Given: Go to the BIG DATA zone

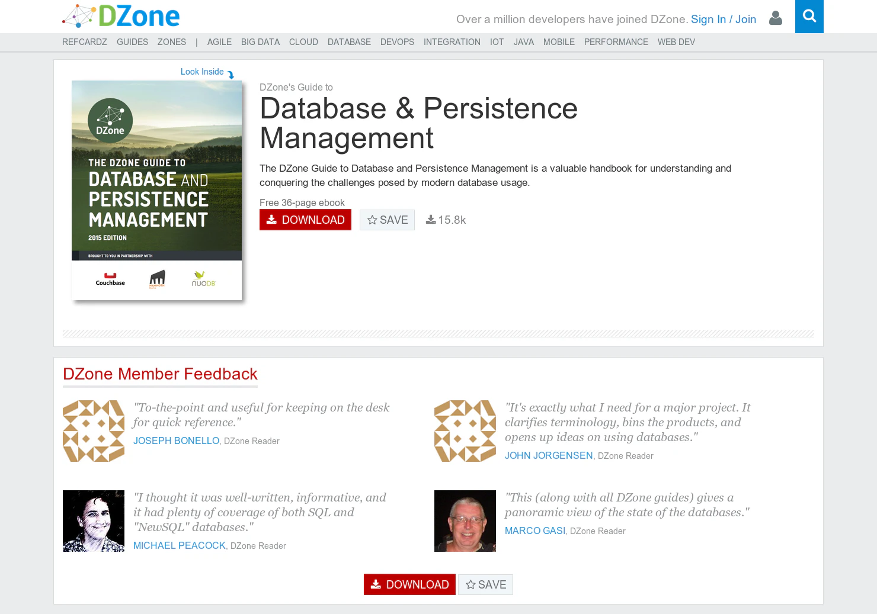Looking at the screenshot, I should tap(260, 42).
